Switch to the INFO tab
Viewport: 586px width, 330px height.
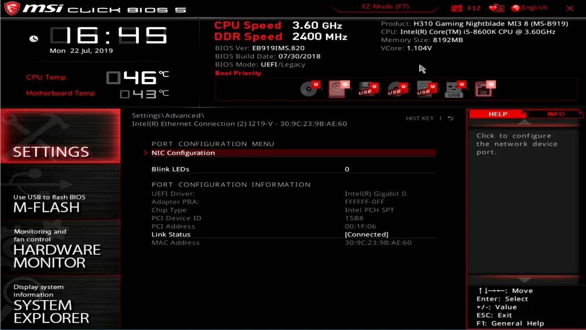pos(556,114)
